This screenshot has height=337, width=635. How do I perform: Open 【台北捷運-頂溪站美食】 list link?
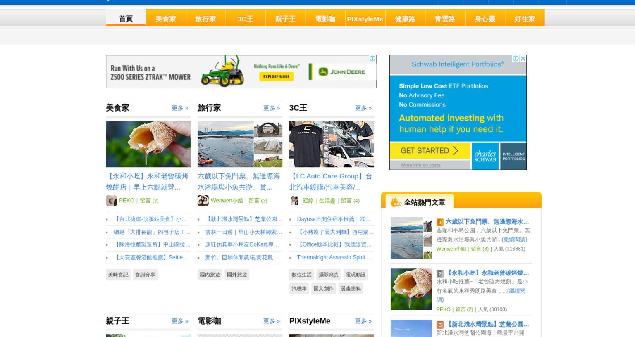click(150, 219)
